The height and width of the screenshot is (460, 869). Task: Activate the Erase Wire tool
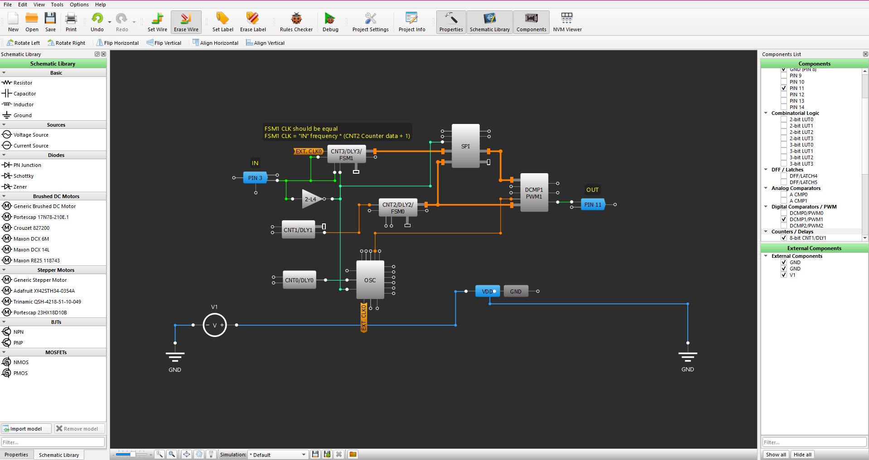pyautogui.click(x=186, y=22)
